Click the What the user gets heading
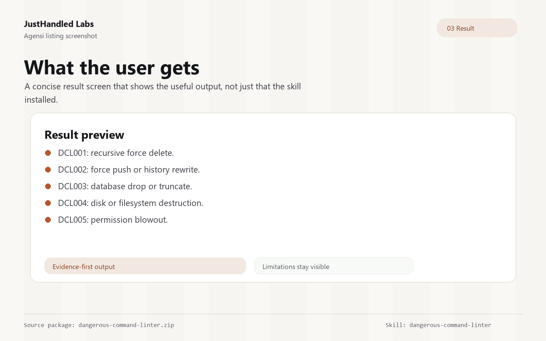The width and height of the screenshot is (546, 341). click(112, 68)
